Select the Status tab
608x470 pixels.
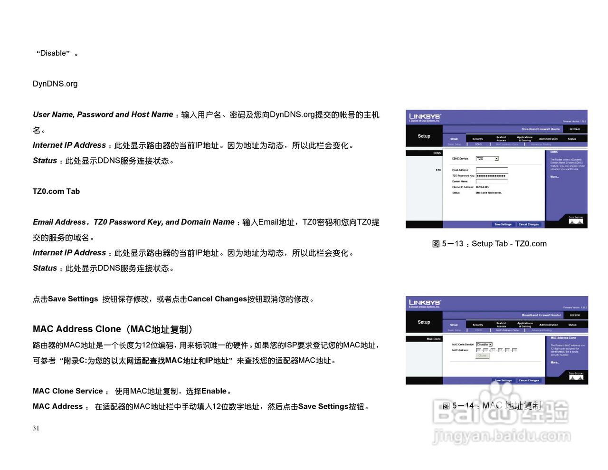[572, 139]
